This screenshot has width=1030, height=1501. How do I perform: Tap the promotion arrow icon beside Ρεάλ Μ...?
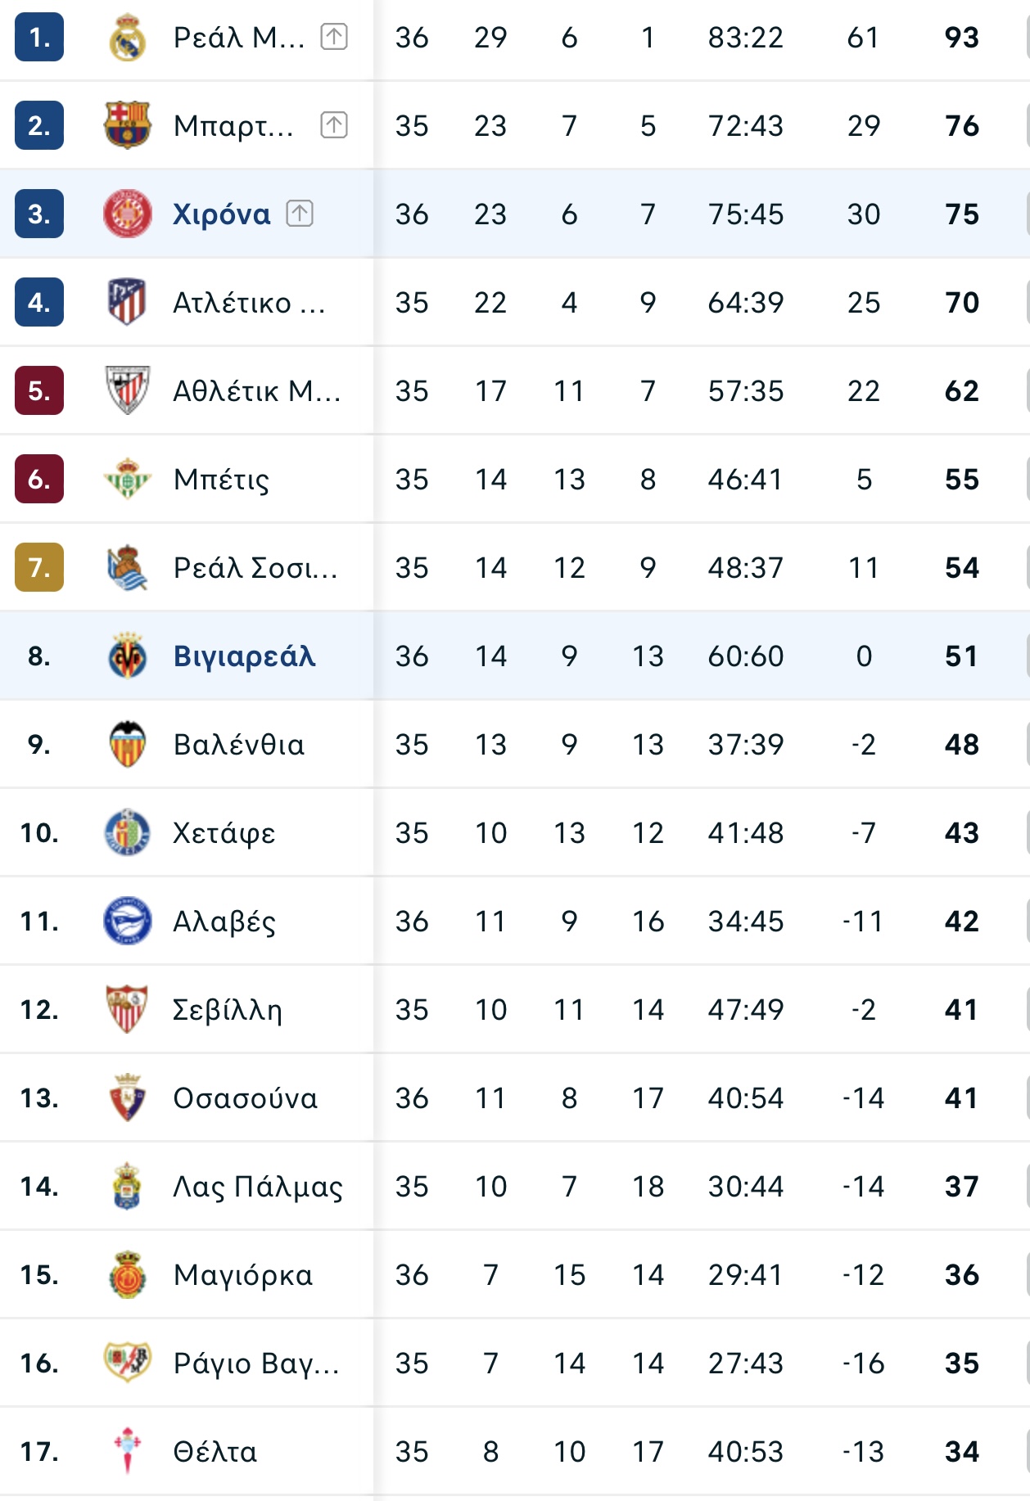(x=334, y=37)
